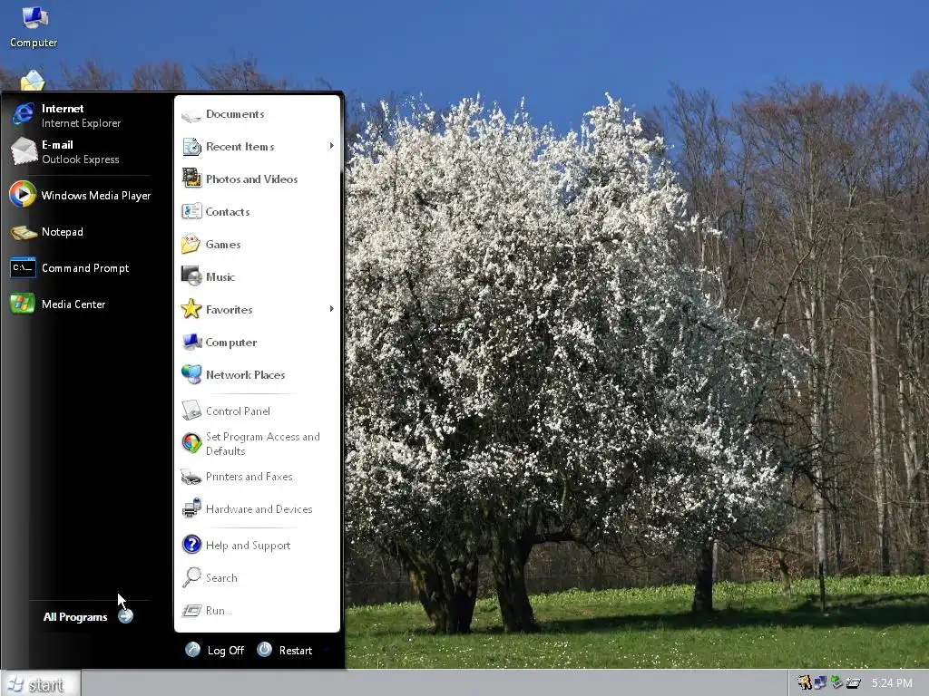Click the network connection tray icon
Viewport: 929px width, 696px height.
coord(820,683)
